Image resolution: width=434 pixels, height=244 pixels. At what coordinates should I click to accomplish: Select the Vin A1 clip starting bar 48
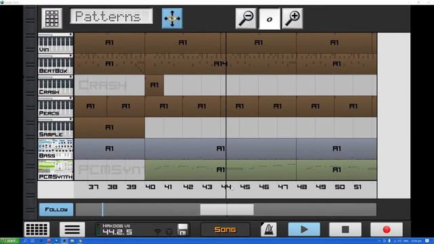334,43
